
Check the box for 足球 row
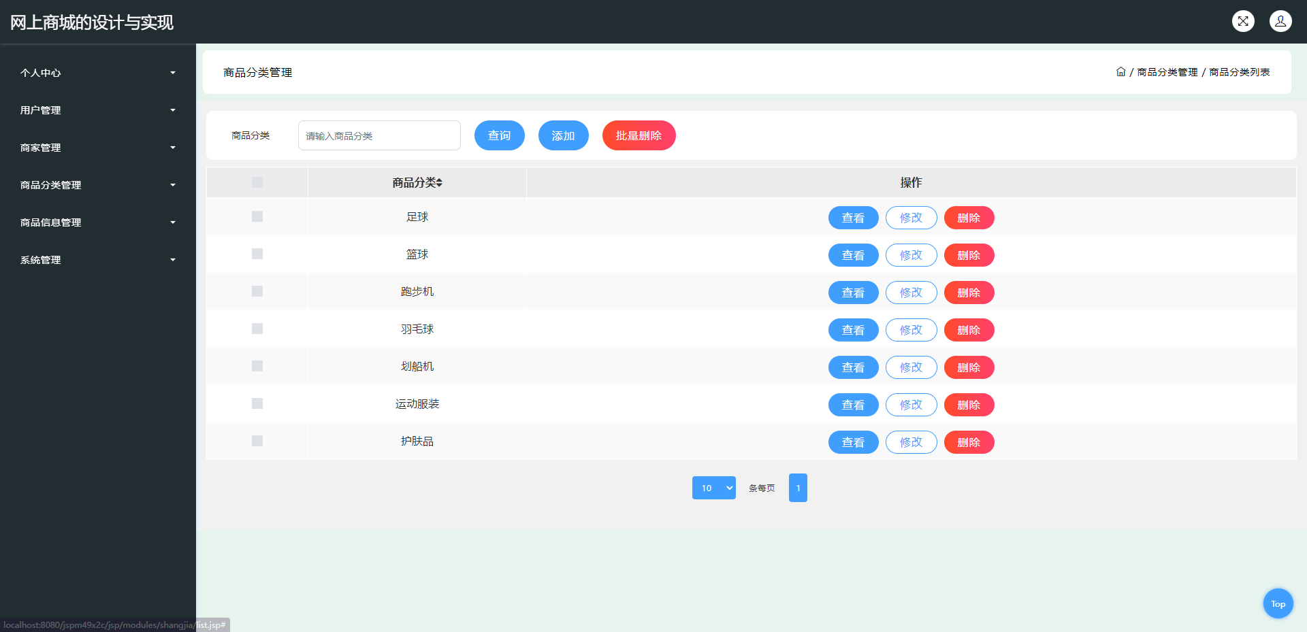pyautogui.click(x=257, y=216)
